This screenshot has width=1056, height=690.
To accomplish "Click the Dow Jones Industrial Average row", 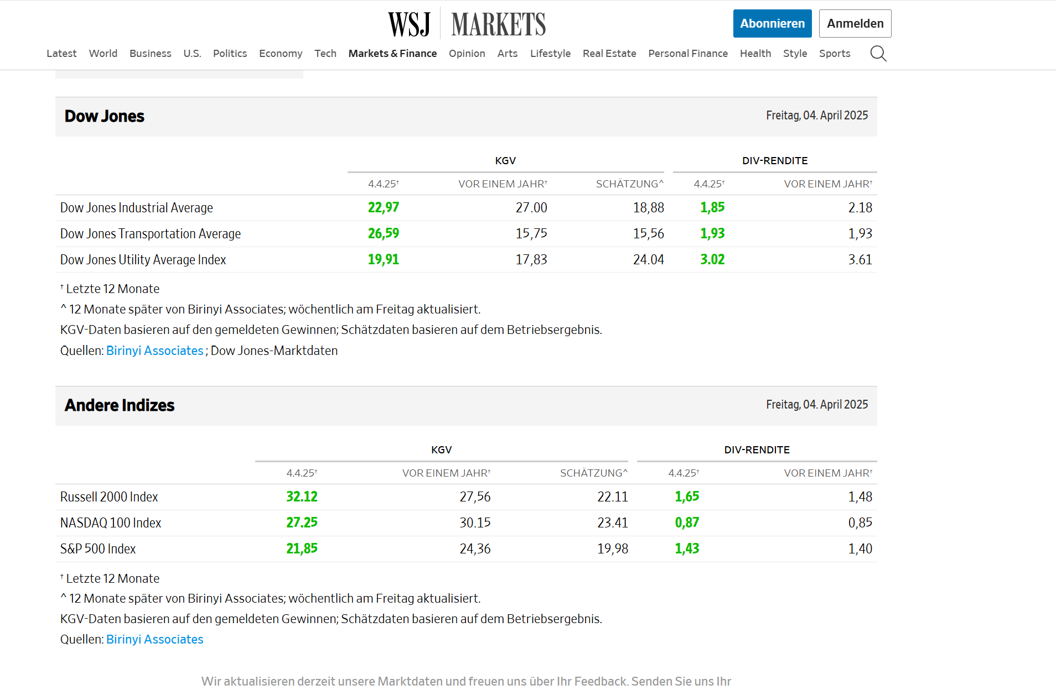I will click(137, 208).
